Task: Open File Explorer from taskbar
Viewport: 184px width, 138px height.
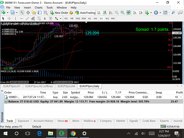Action: click(x=50, y=133)
